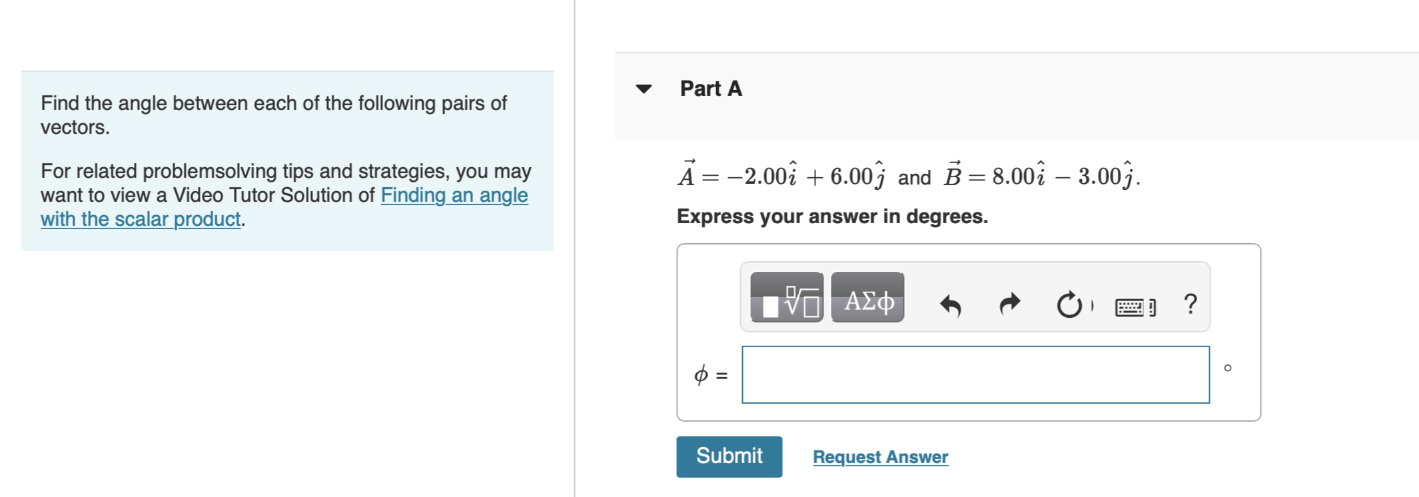Screen dimensions: 1419x497
Task: Collapse Part A using the disclosure triangle
Action: pyautogui.click(x=644, y=88)
